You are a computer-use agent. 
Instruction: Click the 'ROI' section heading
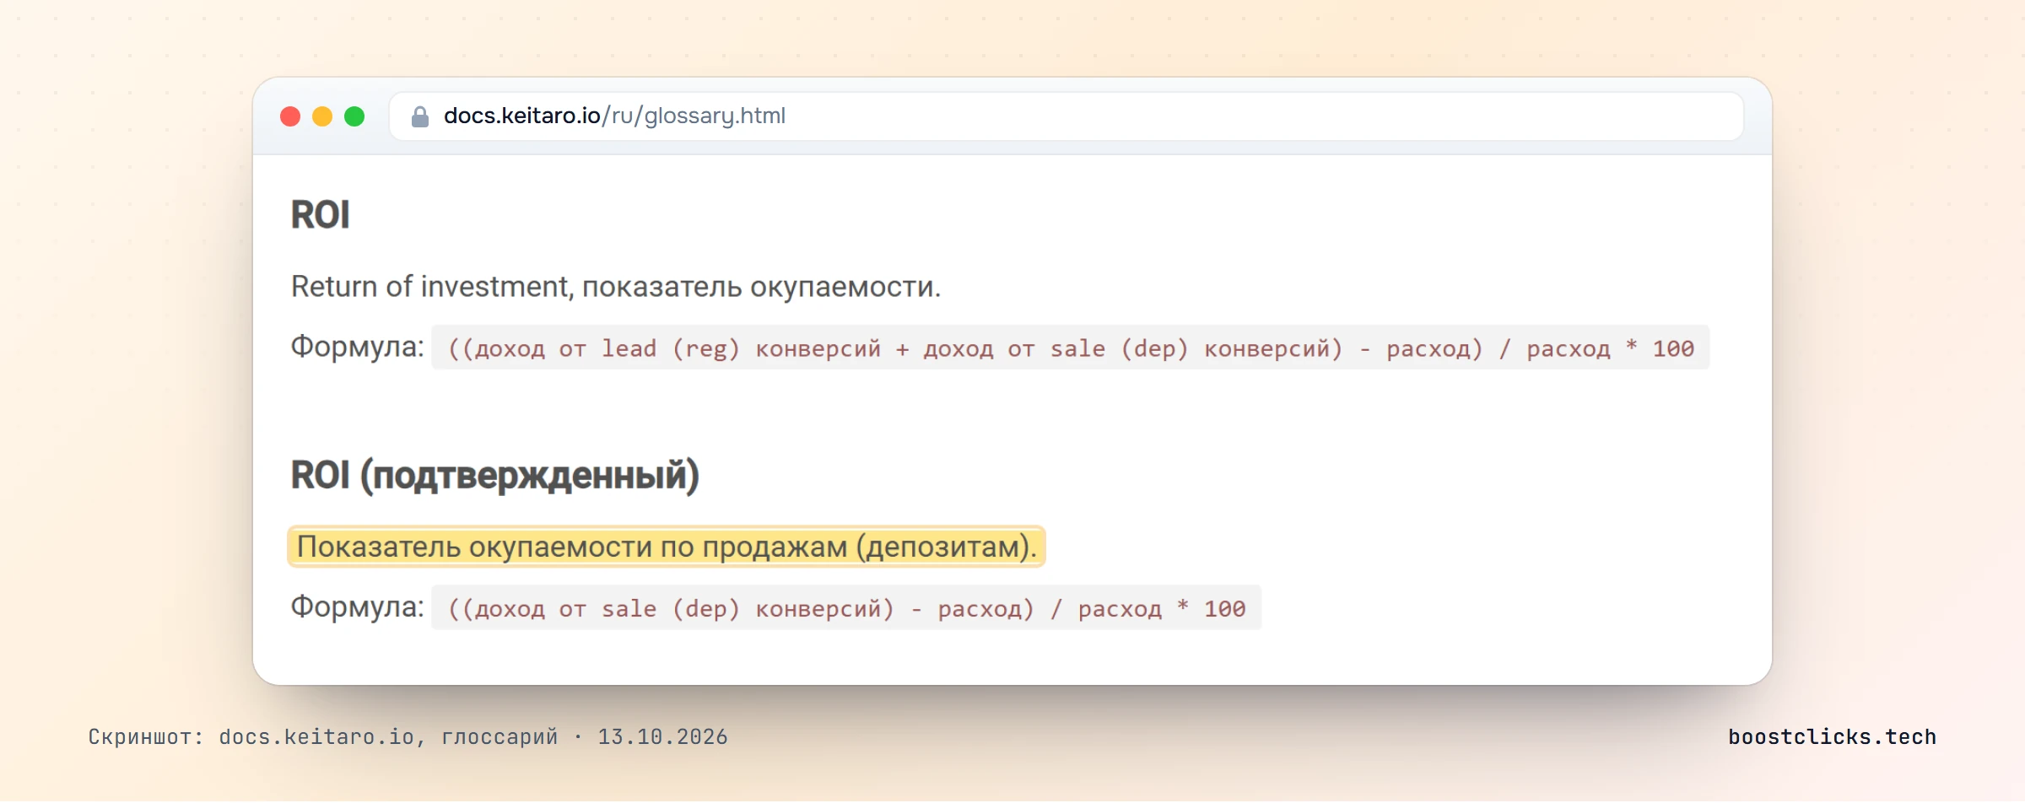coord(320,214)
